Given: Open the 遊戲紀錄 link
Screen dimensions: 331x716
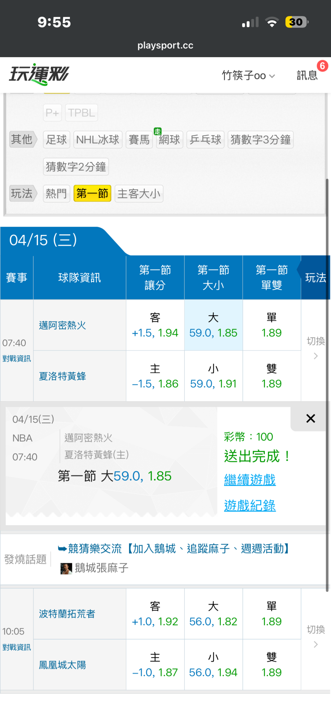Looking at the screenshot, I should coord(250,506).
